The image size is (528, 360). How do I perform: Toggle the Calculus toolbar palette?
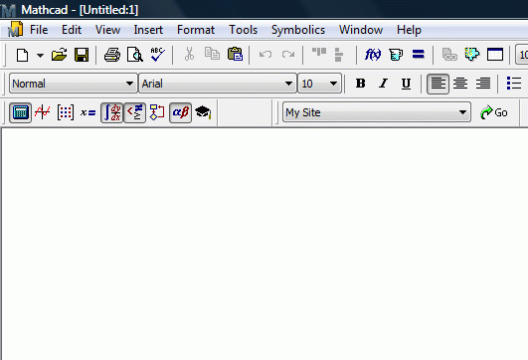tap(112, 112)
